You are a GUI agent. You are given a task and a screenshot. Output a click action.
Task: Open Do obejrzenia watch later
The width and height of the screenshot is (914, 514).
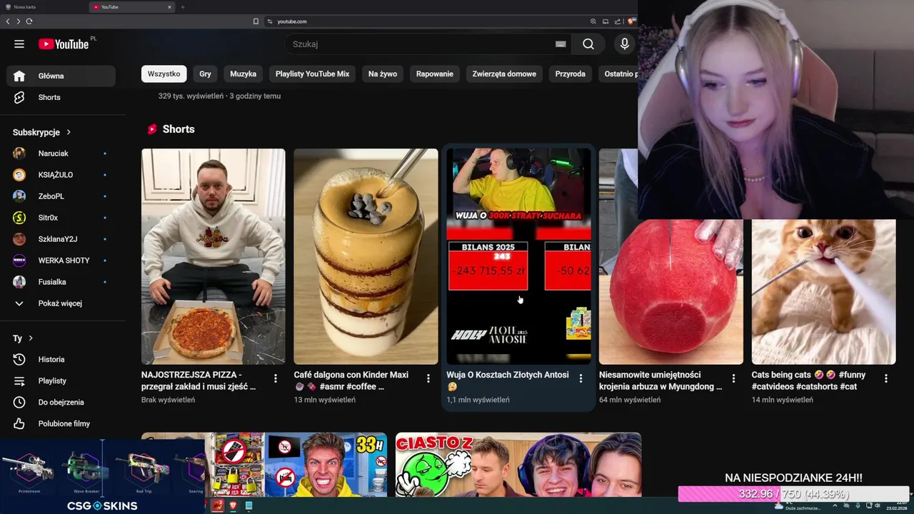[61, 402]
